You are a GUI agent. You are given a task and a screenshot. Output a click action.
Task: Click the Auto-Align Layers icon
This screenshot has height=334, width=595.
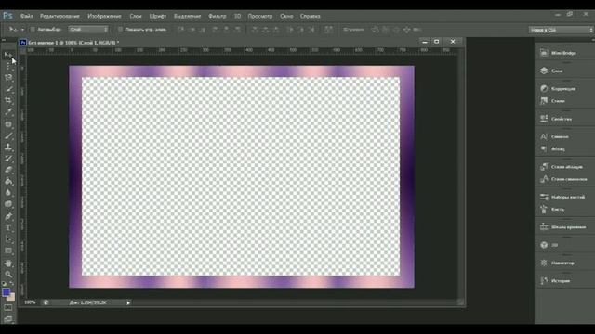tap(328, 30)
